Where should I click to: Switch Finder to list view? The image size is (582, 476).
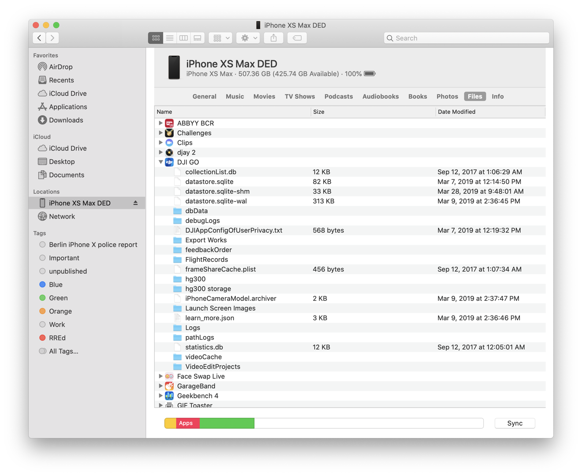coord(170,38)
